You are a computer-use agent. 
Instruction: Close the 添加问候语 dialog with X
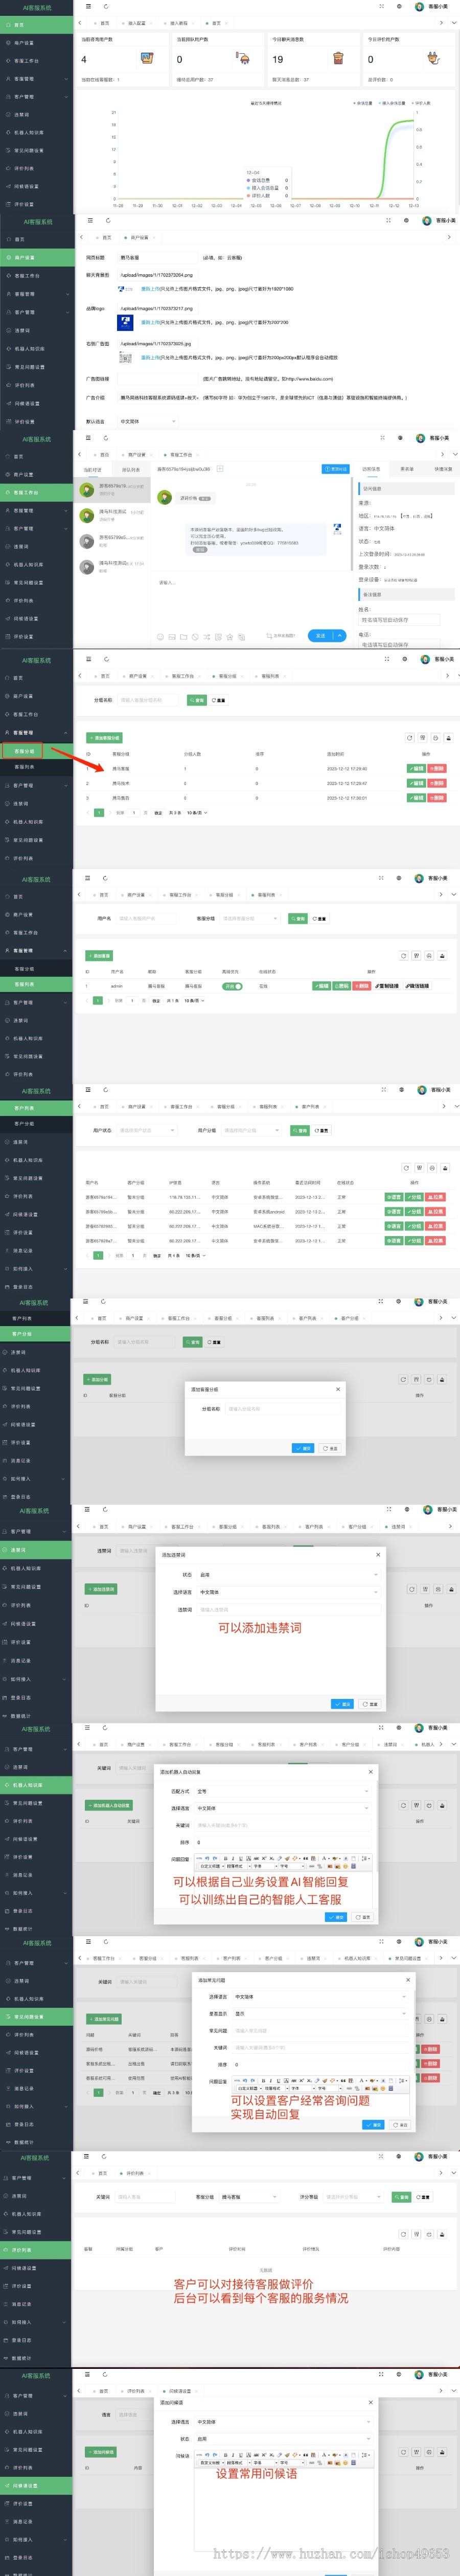370,2402
